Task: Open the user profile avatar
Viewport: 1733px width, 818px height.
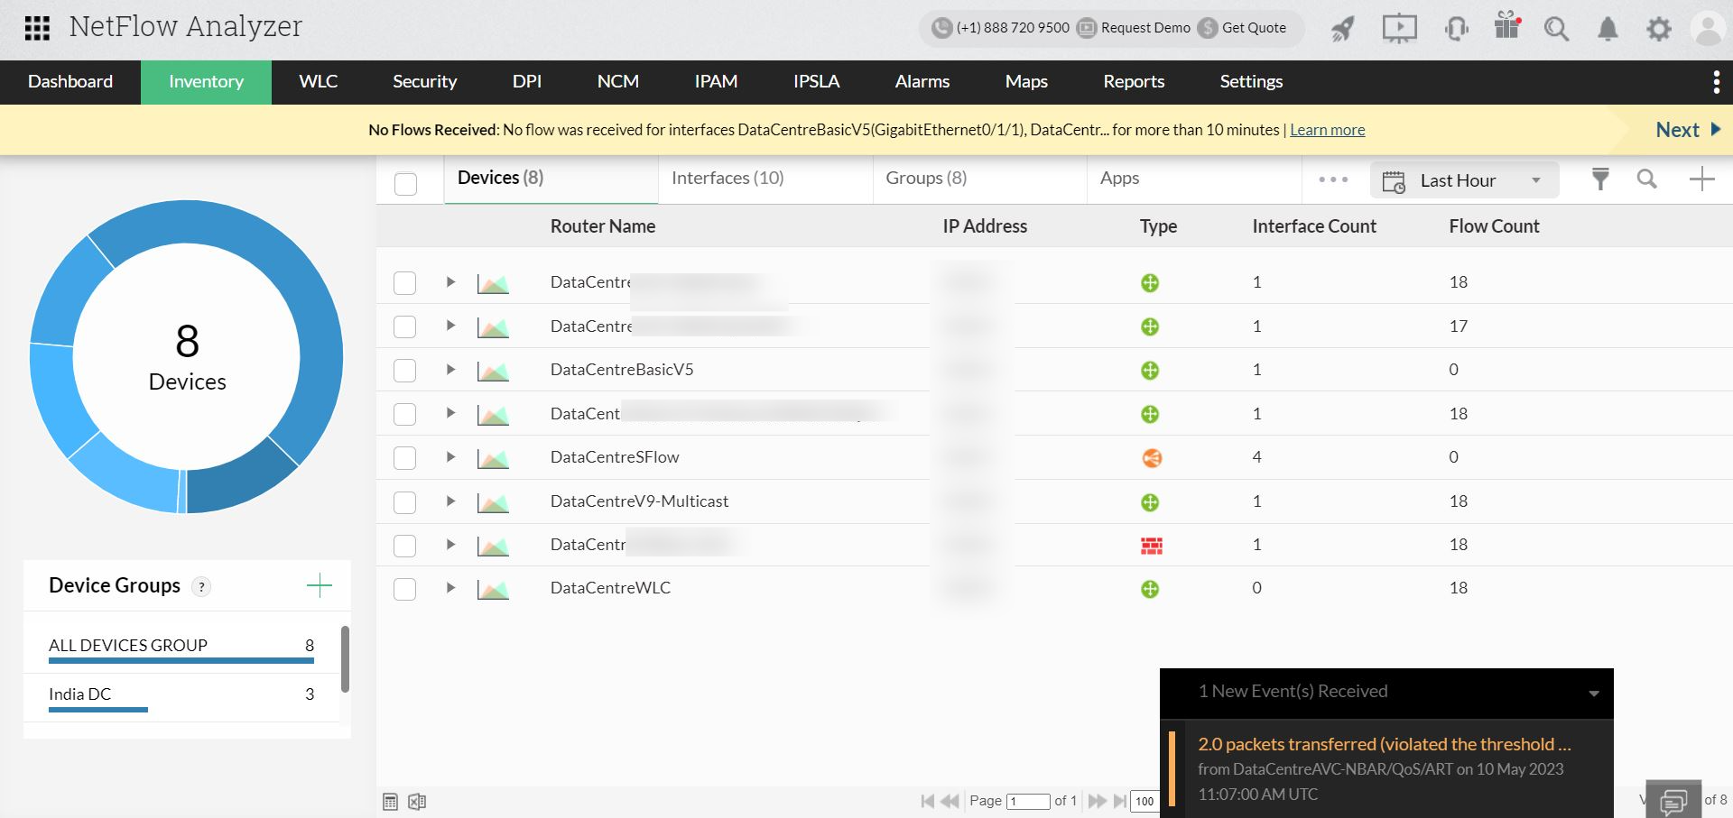Action: tap(1708, 29)
